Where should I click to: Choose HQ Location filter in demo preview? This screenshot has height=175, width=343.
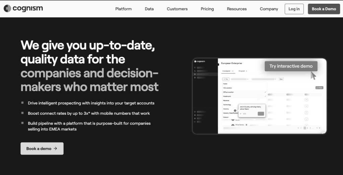coord(227,88)
